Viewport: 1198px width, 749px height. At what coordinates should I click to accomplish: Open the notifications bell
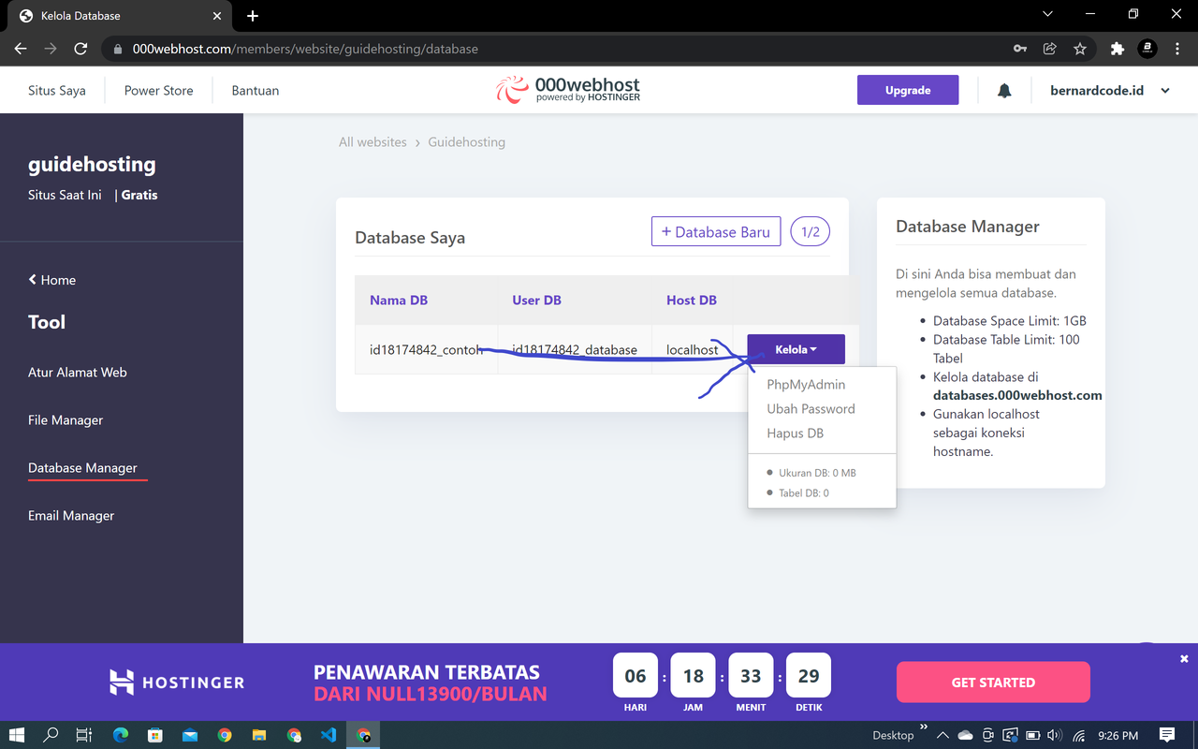[1004, 91]
